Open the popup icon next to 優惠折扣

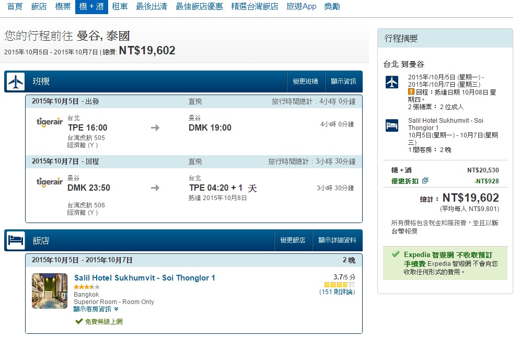pyautogui.click(x=425, y=181)
